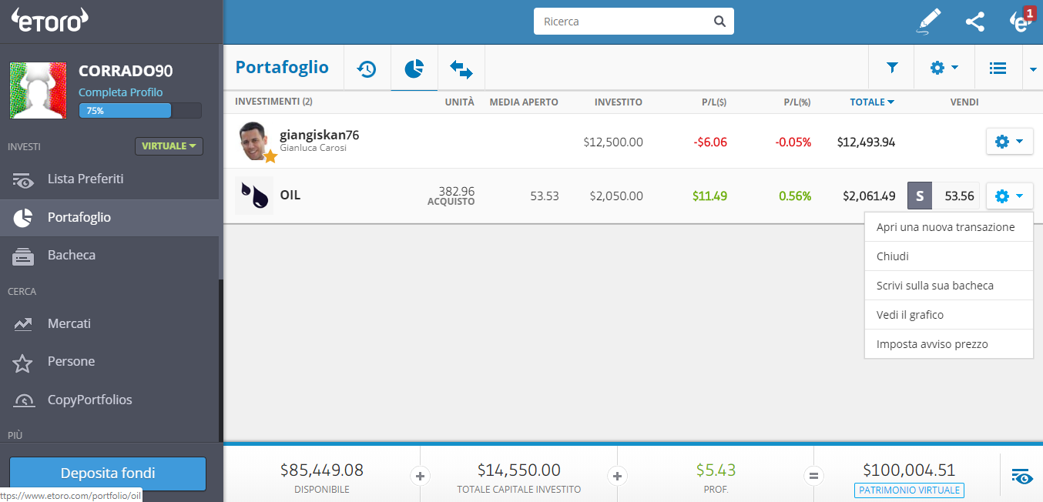Expand the portfolio settings gear dropdown
Viewport: 1043px width, 502px height.
[944, 68]
